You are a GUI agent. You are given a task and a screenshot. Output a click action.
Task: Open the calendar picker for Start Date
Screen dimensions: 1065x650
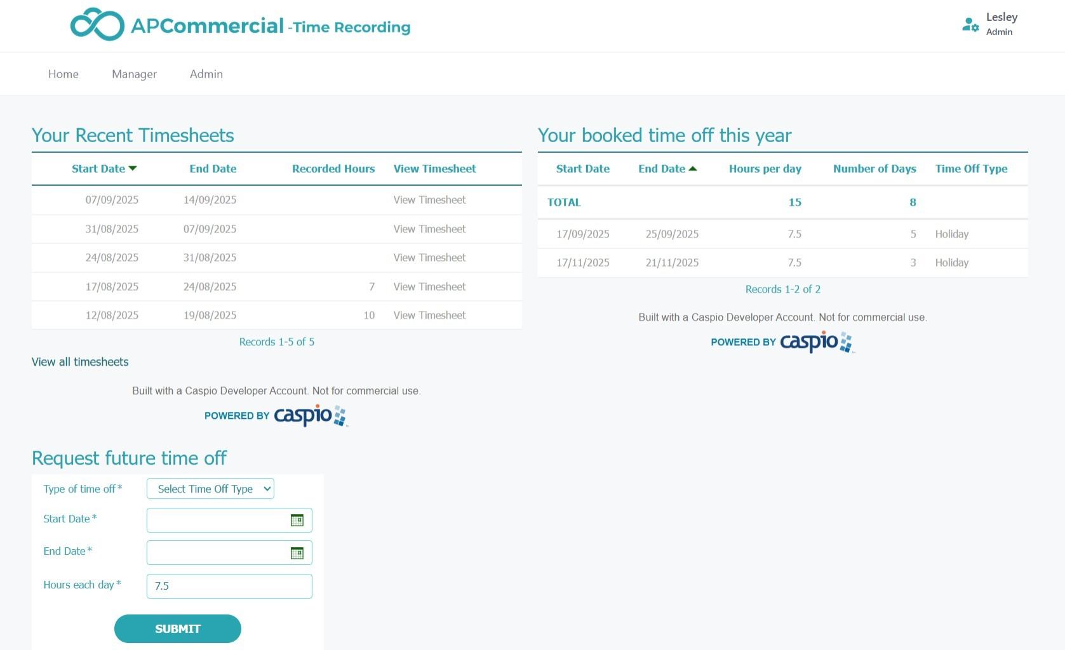297,520
